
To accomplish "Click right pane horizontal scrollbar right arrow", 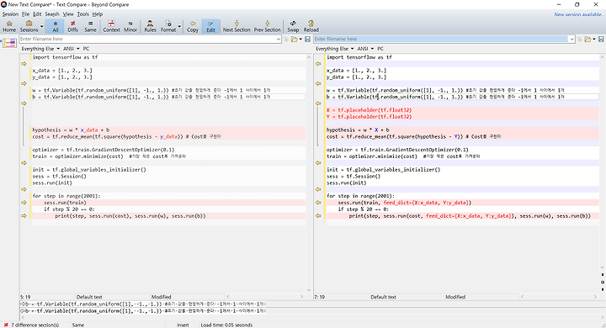I will (596, 297).
